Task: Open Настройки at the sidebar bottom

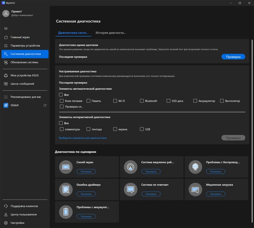Action: (18, 223)
